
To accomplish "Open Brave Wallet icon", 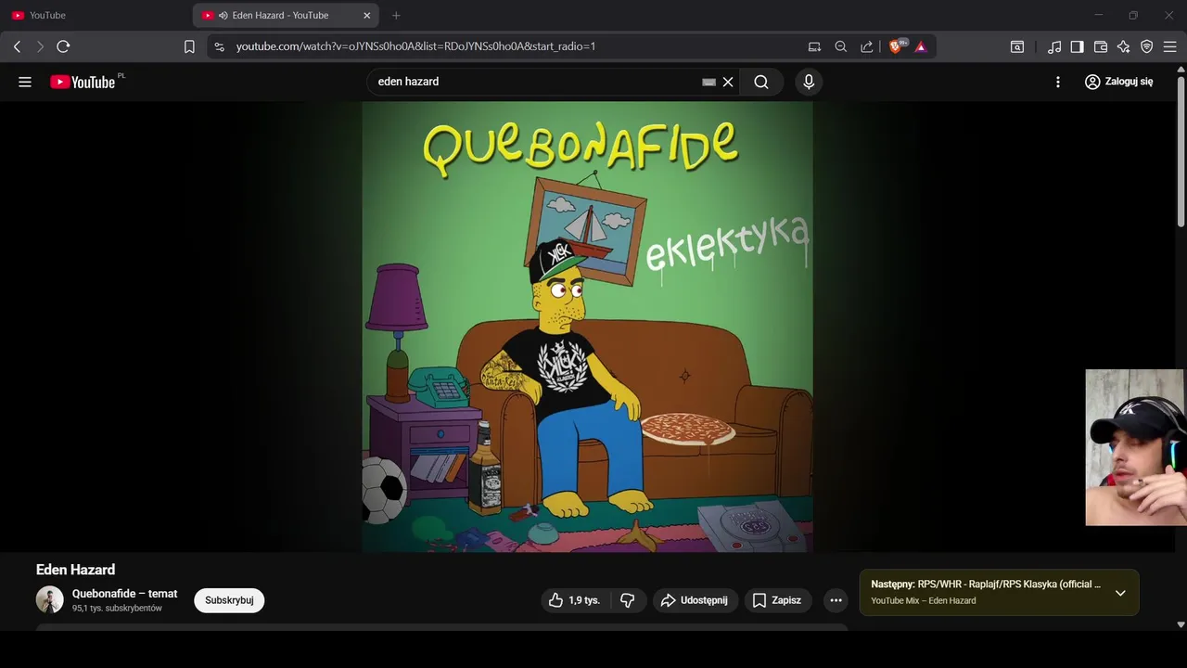I will (x=1101, y=46).
